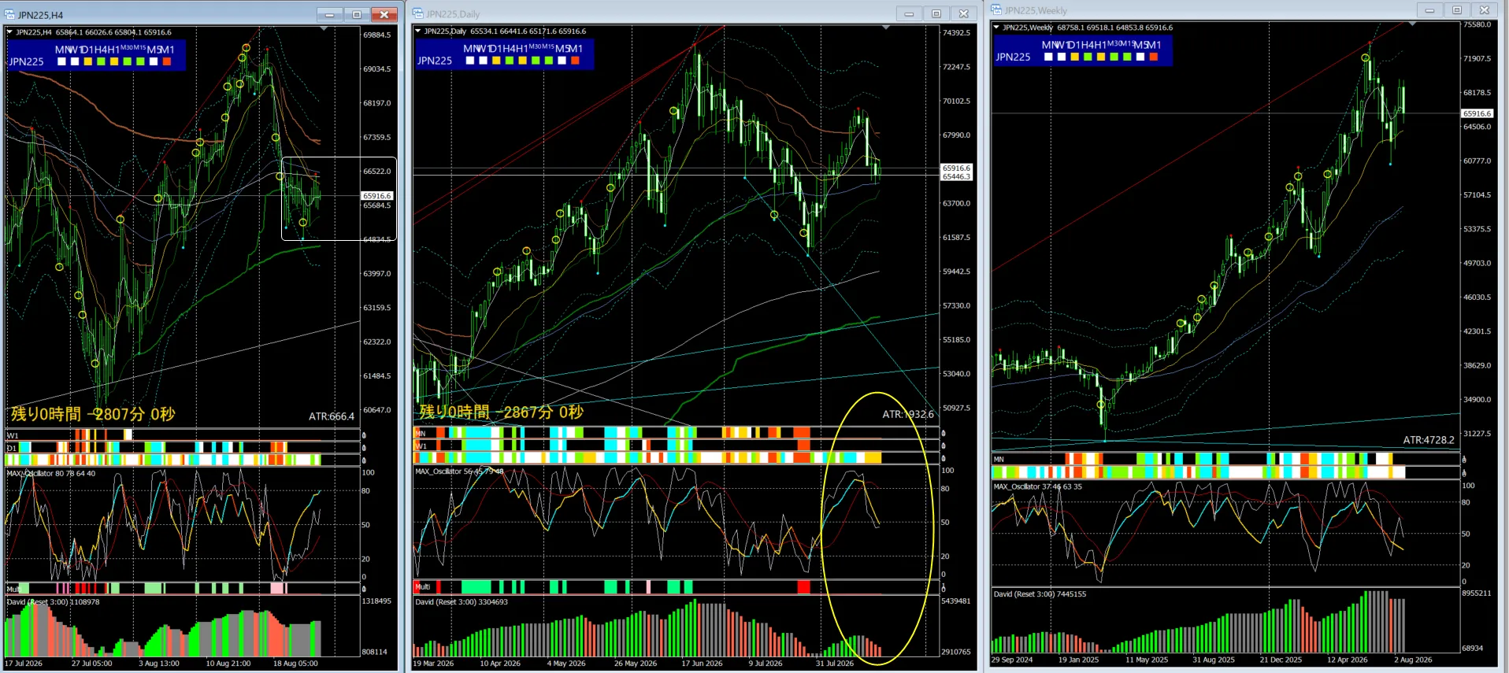Click the M5 white signal square in Weekly dashboard
The image size is (1509, 673).
click(x=1140, y=57)
